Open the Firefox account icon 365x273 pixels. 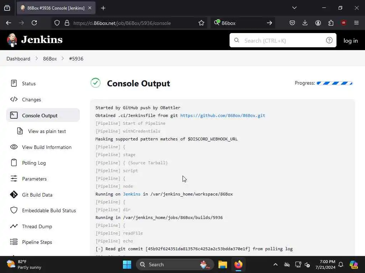pyautogui.click(x=318, y=23)
